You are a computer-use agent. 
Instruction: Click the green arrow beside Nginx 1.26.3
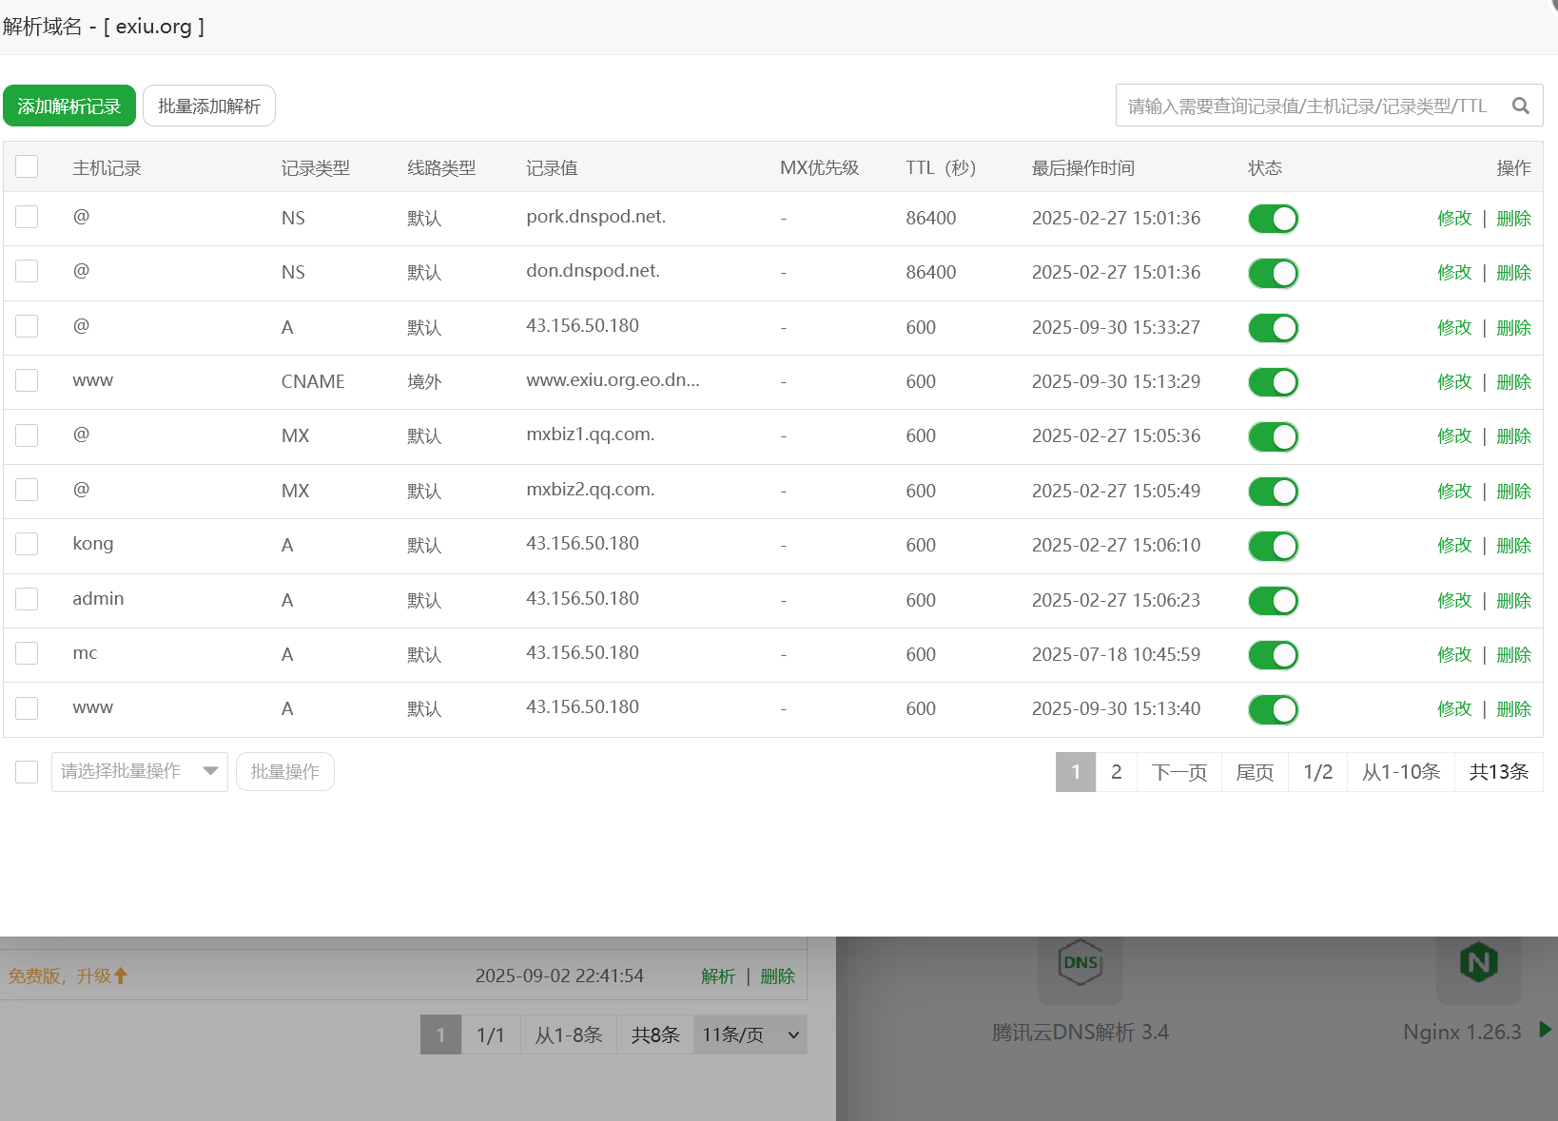tap(1545, 1030)
